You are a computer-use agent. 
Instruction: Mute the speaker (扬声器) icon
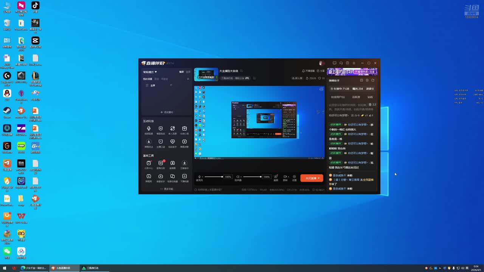click(x=238, y=176)
